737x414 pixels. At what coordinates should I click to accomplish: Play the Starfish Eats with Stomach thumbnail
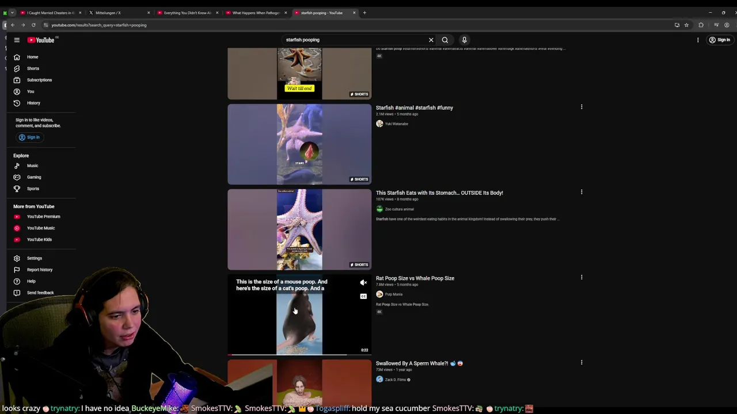click(299, 229)
